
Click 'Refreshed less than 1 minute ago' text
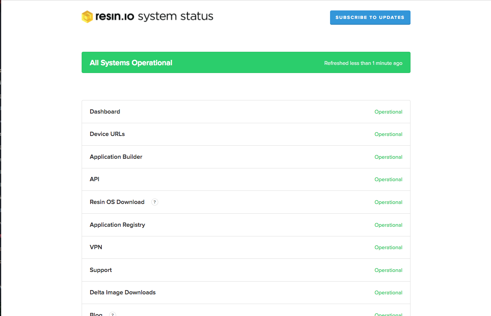(x=363, y=63)
